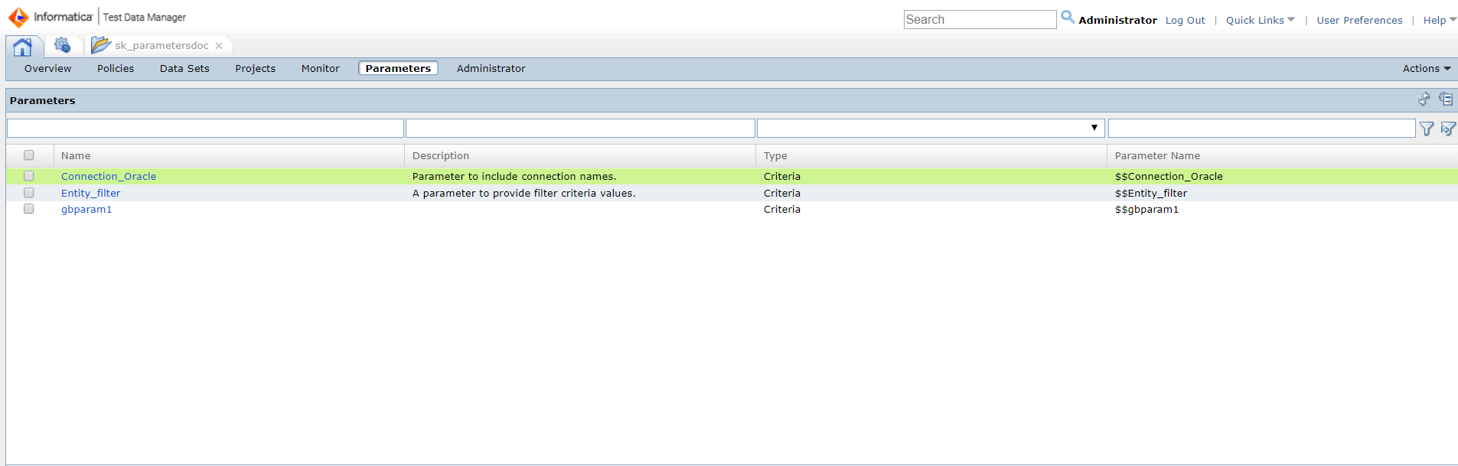Open the gear settings workspace tab
The height and width of the screenshot is (466, 1458).
pyautogui.click(x=63, y=46)
